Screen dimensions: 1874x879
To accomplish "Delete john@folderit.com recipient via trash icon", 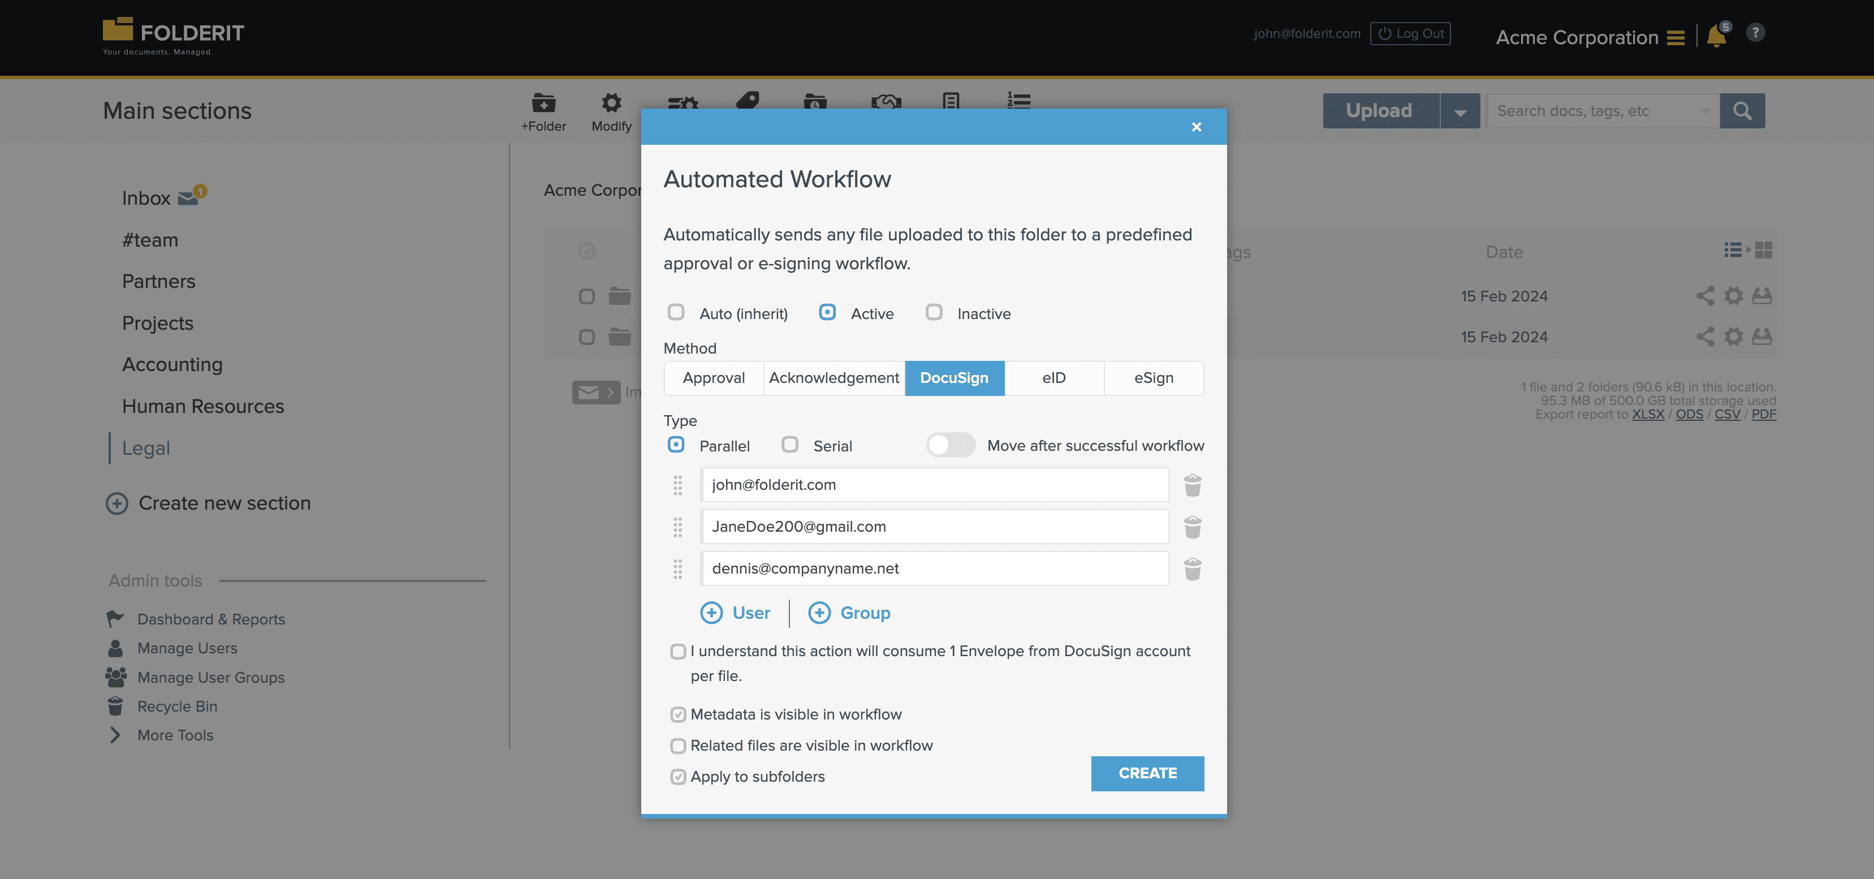I will [x=1193, y=485].
